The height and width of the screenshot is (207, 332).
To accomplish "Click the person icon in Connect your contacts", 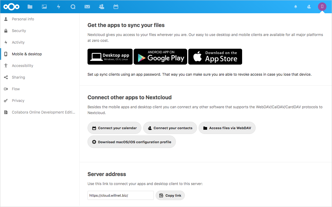I will click(150, 128).
